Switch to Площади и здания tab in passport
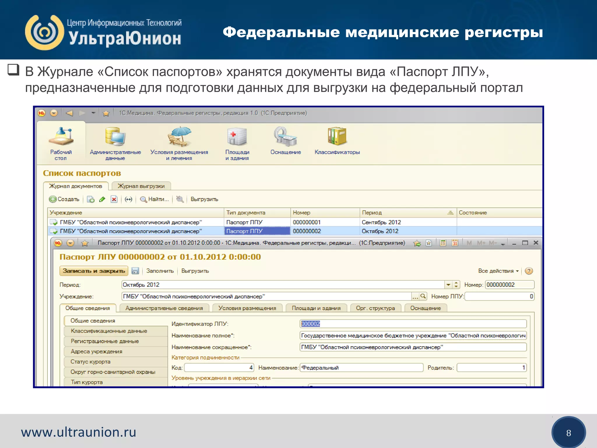 [x=316, y=308]
